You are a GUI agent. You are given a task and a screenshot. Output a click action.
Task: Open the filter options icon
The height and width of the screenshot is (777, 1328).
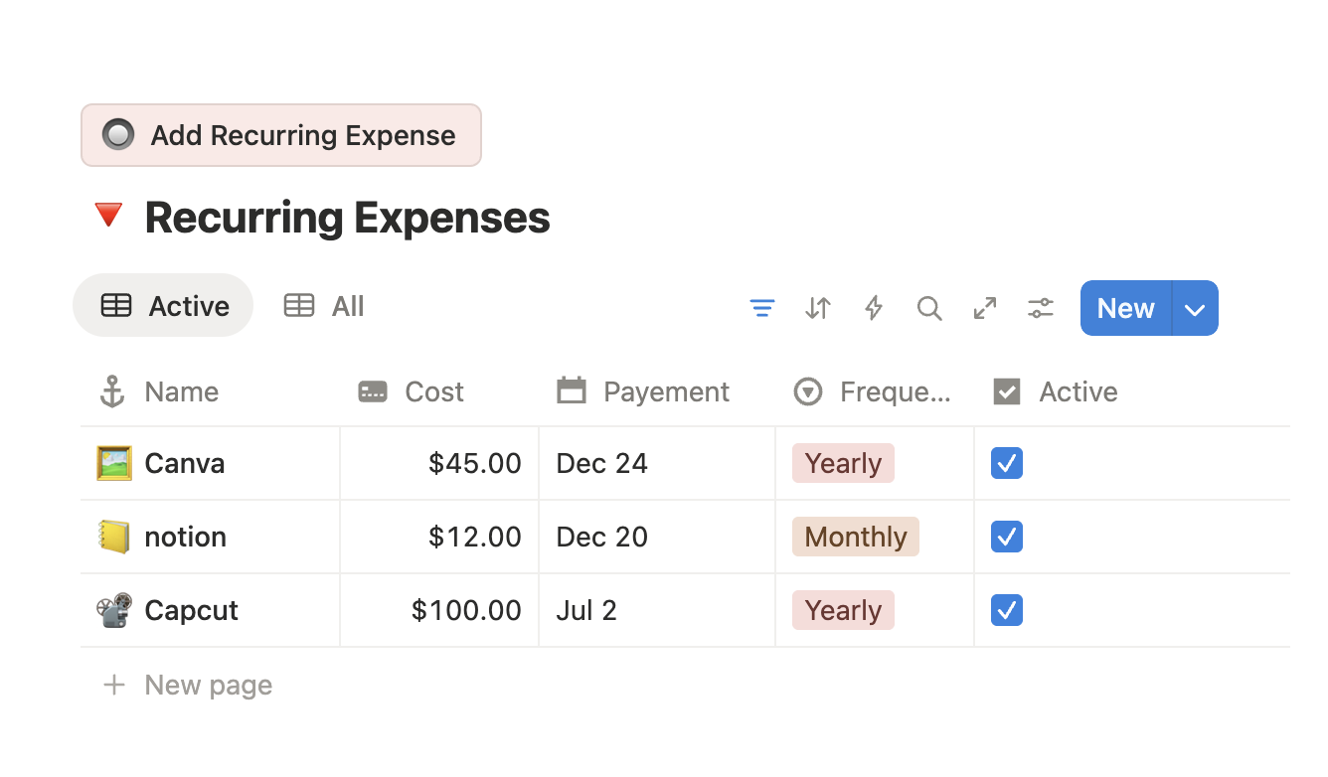pyautogui.click(x=762, y=308)
